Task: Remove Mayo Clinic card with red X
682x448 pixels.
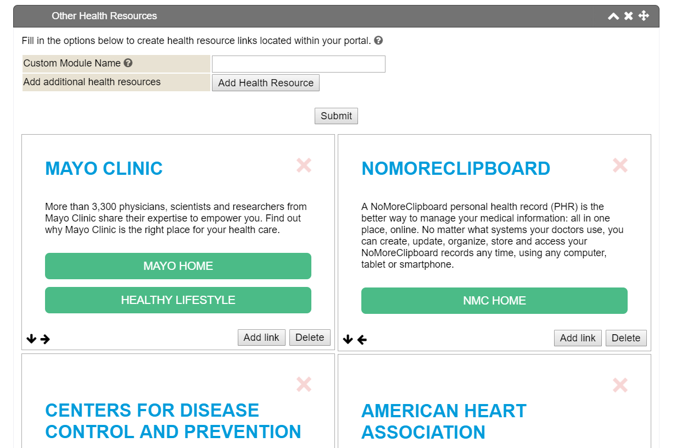Action: [304, 165]
